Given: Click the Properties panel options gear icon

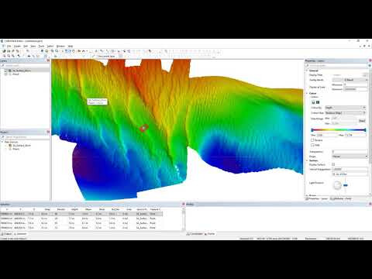Looking at the screenshot, I should point(370,66).
